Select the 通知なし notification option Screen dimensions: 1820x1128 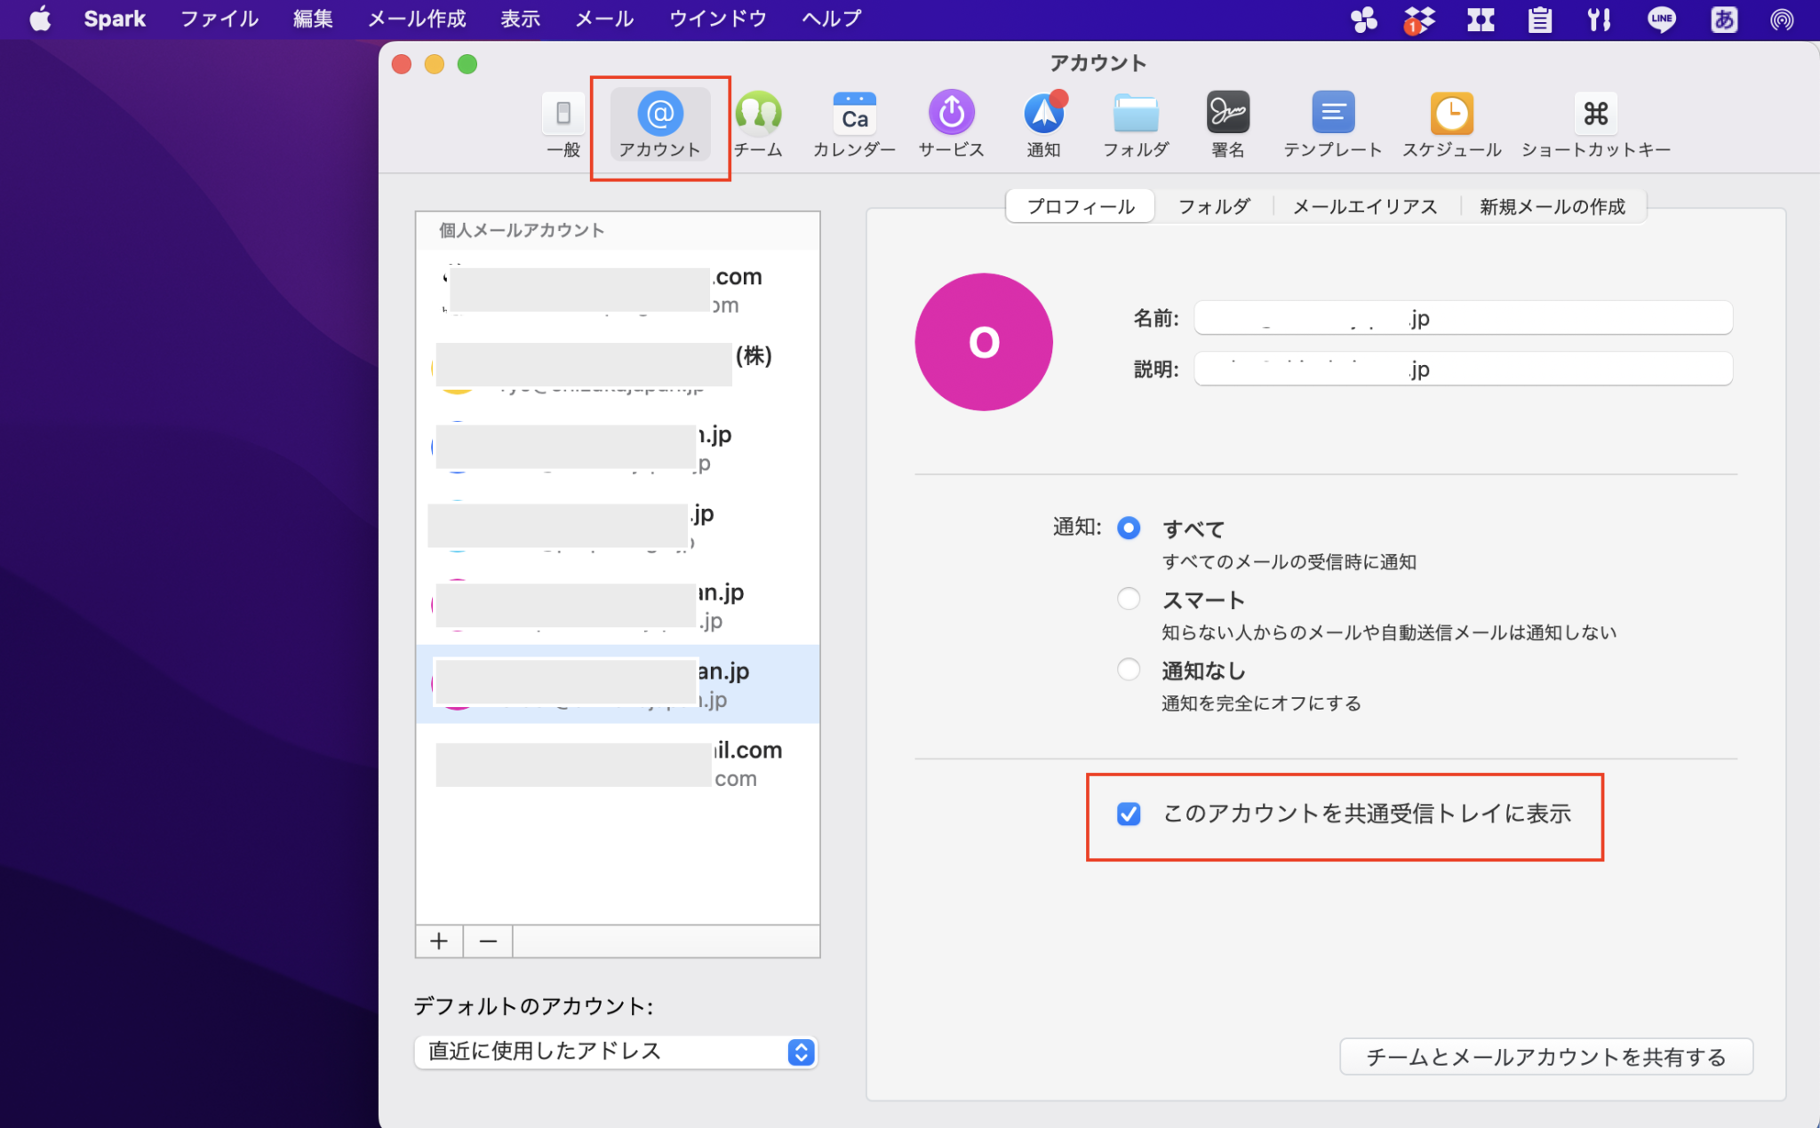click(x=1128, y=670)
